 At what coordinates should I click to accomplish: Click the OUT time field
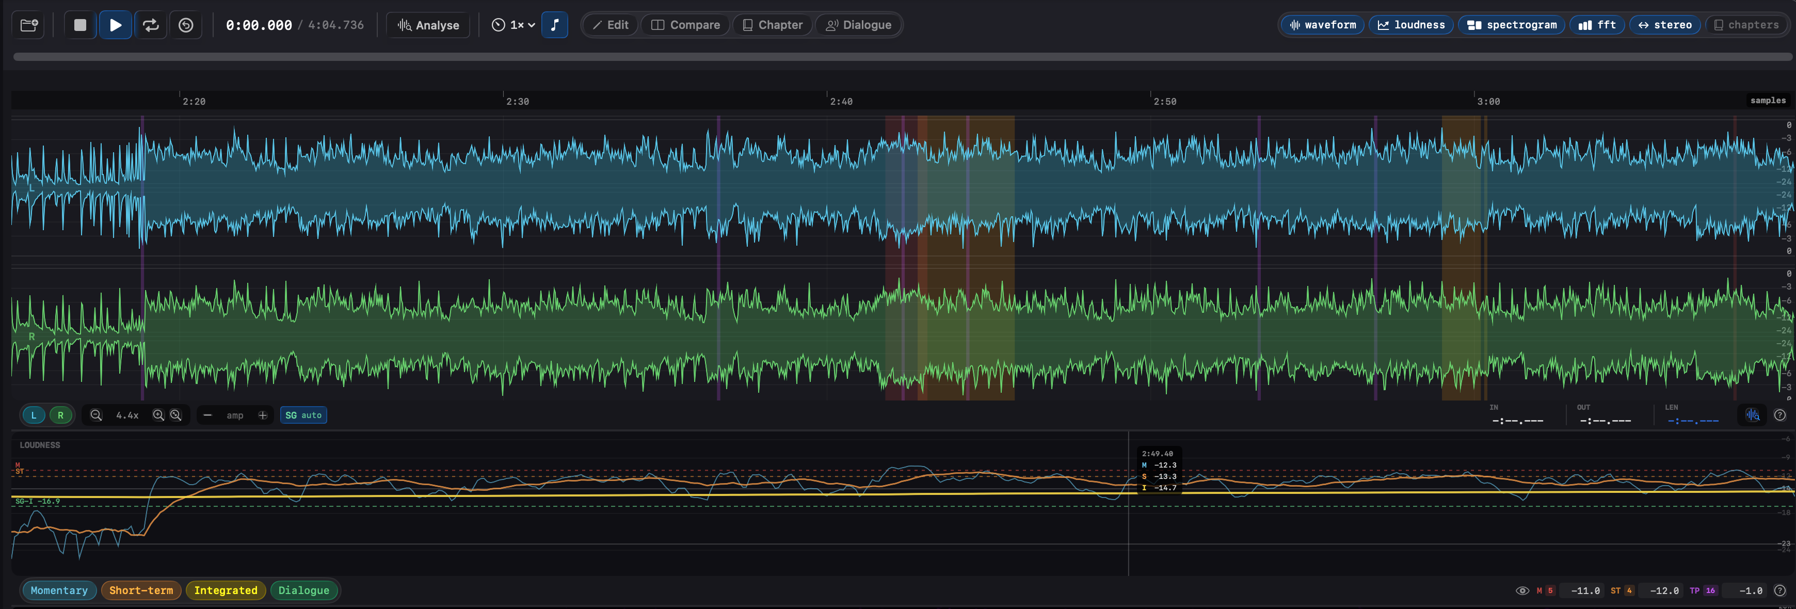click(1605, 421)
